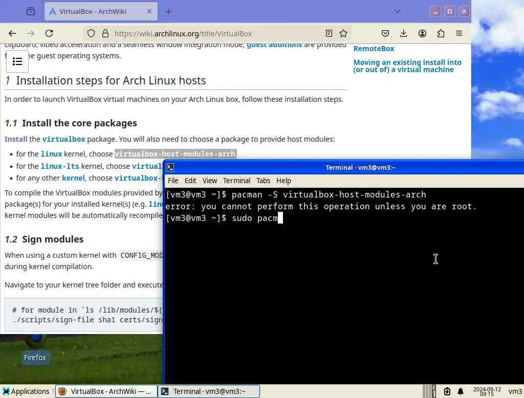
Task: Open the Terminal Edit menu
Action: pyautogui.click(x=190, y=181)
